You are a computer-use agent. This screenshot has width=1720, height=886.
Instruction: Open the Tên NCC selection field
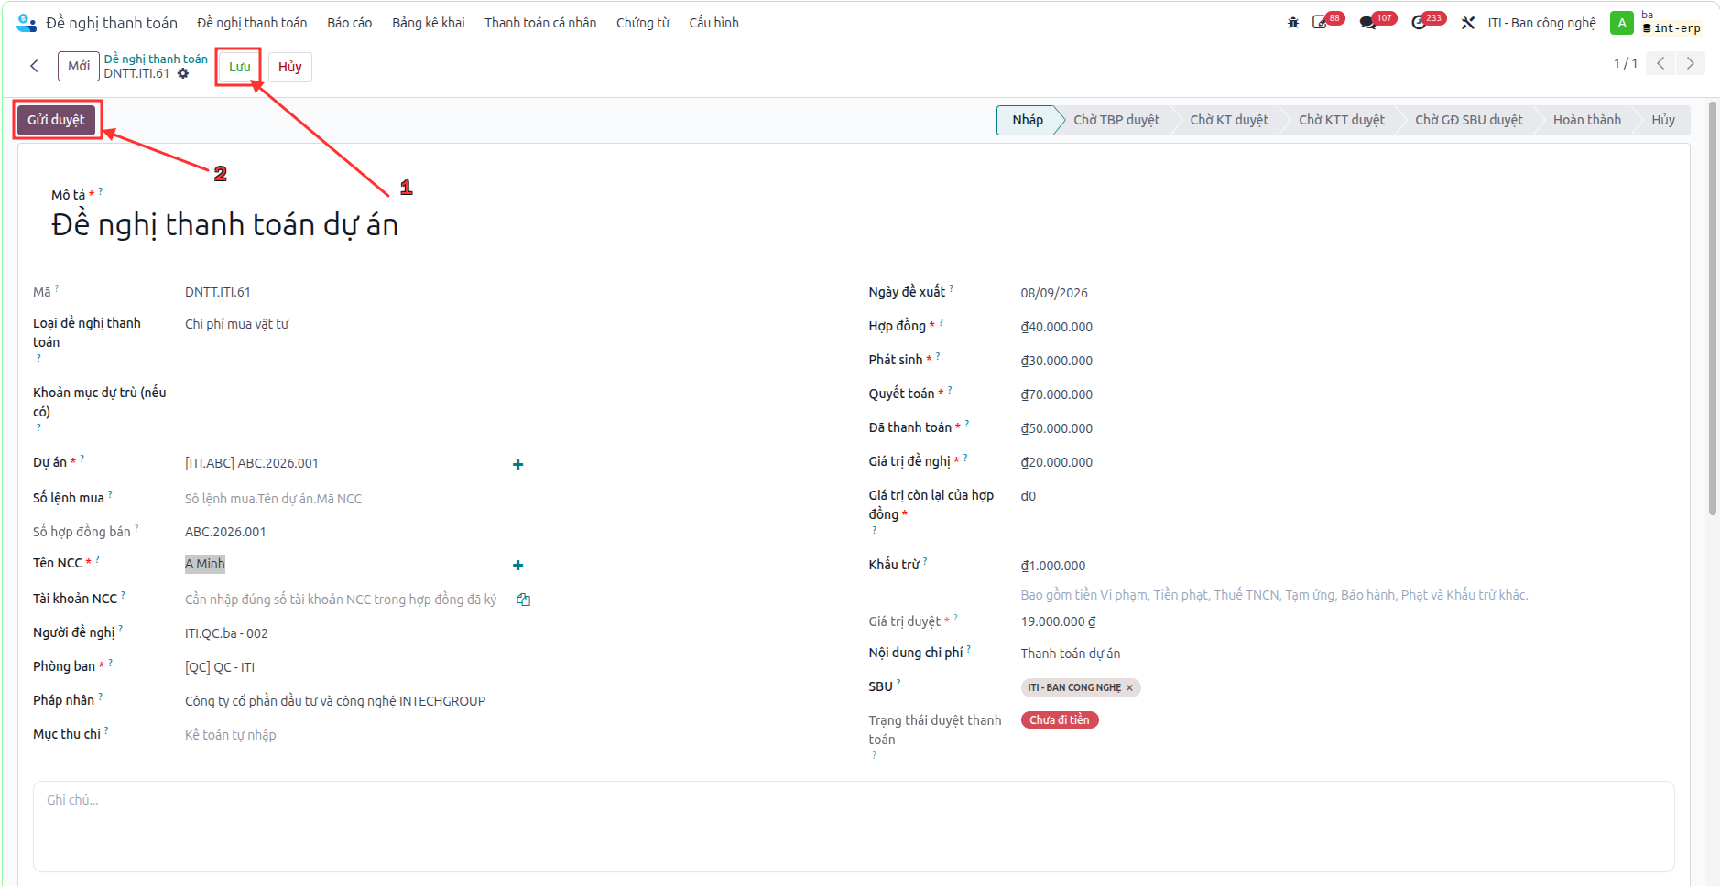[x=343, y=564]
